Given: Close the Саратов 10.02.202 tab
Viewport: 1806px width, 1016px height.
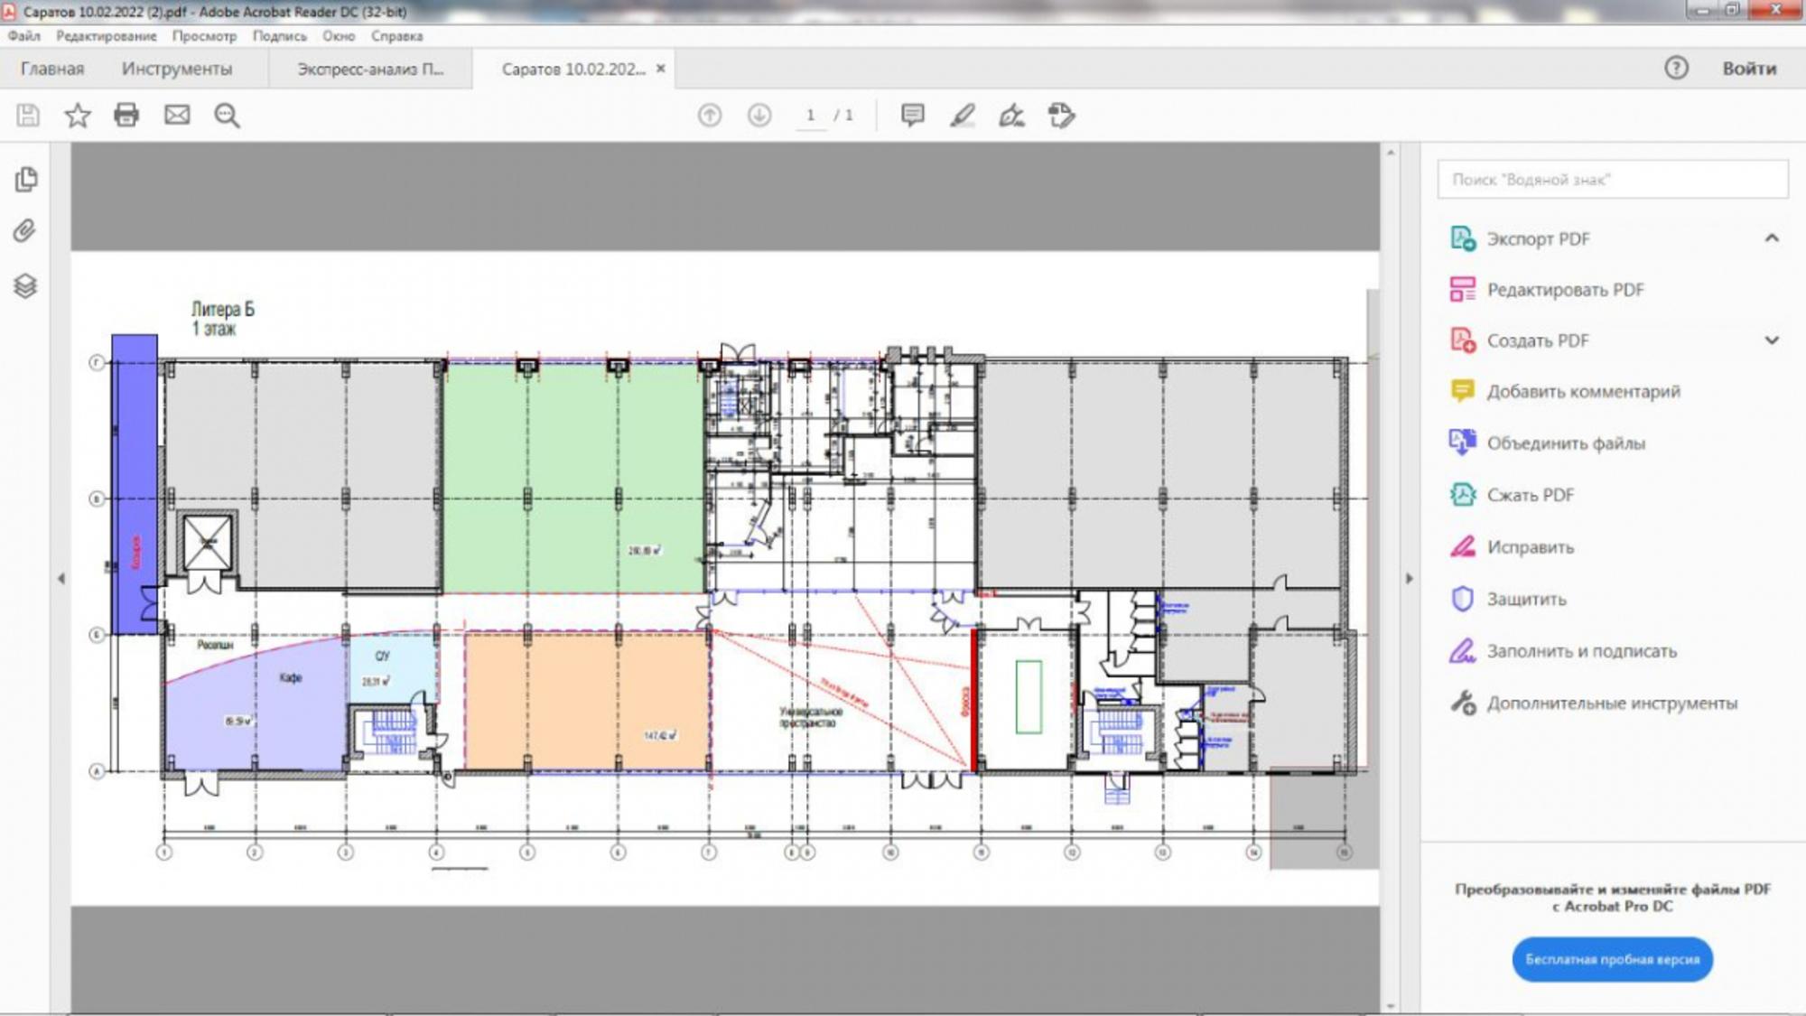Looking at the screenshot, I should pos(660,69).
